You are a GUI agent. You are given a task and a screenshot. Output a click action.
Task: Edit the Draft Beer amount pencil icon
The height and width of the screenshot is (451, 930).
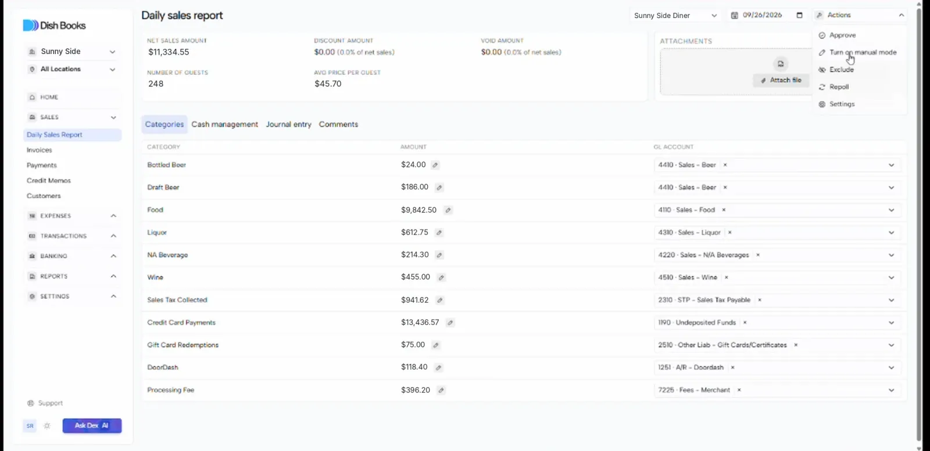pyautogui.click(x=439, y=188)
